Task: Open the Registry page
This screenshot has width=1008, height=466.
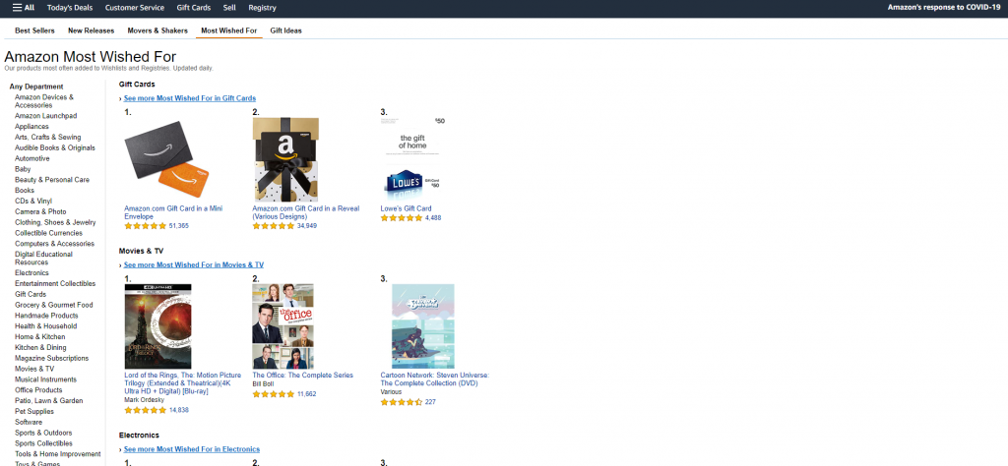Action: pyautogui.click(x=262, y=8)
